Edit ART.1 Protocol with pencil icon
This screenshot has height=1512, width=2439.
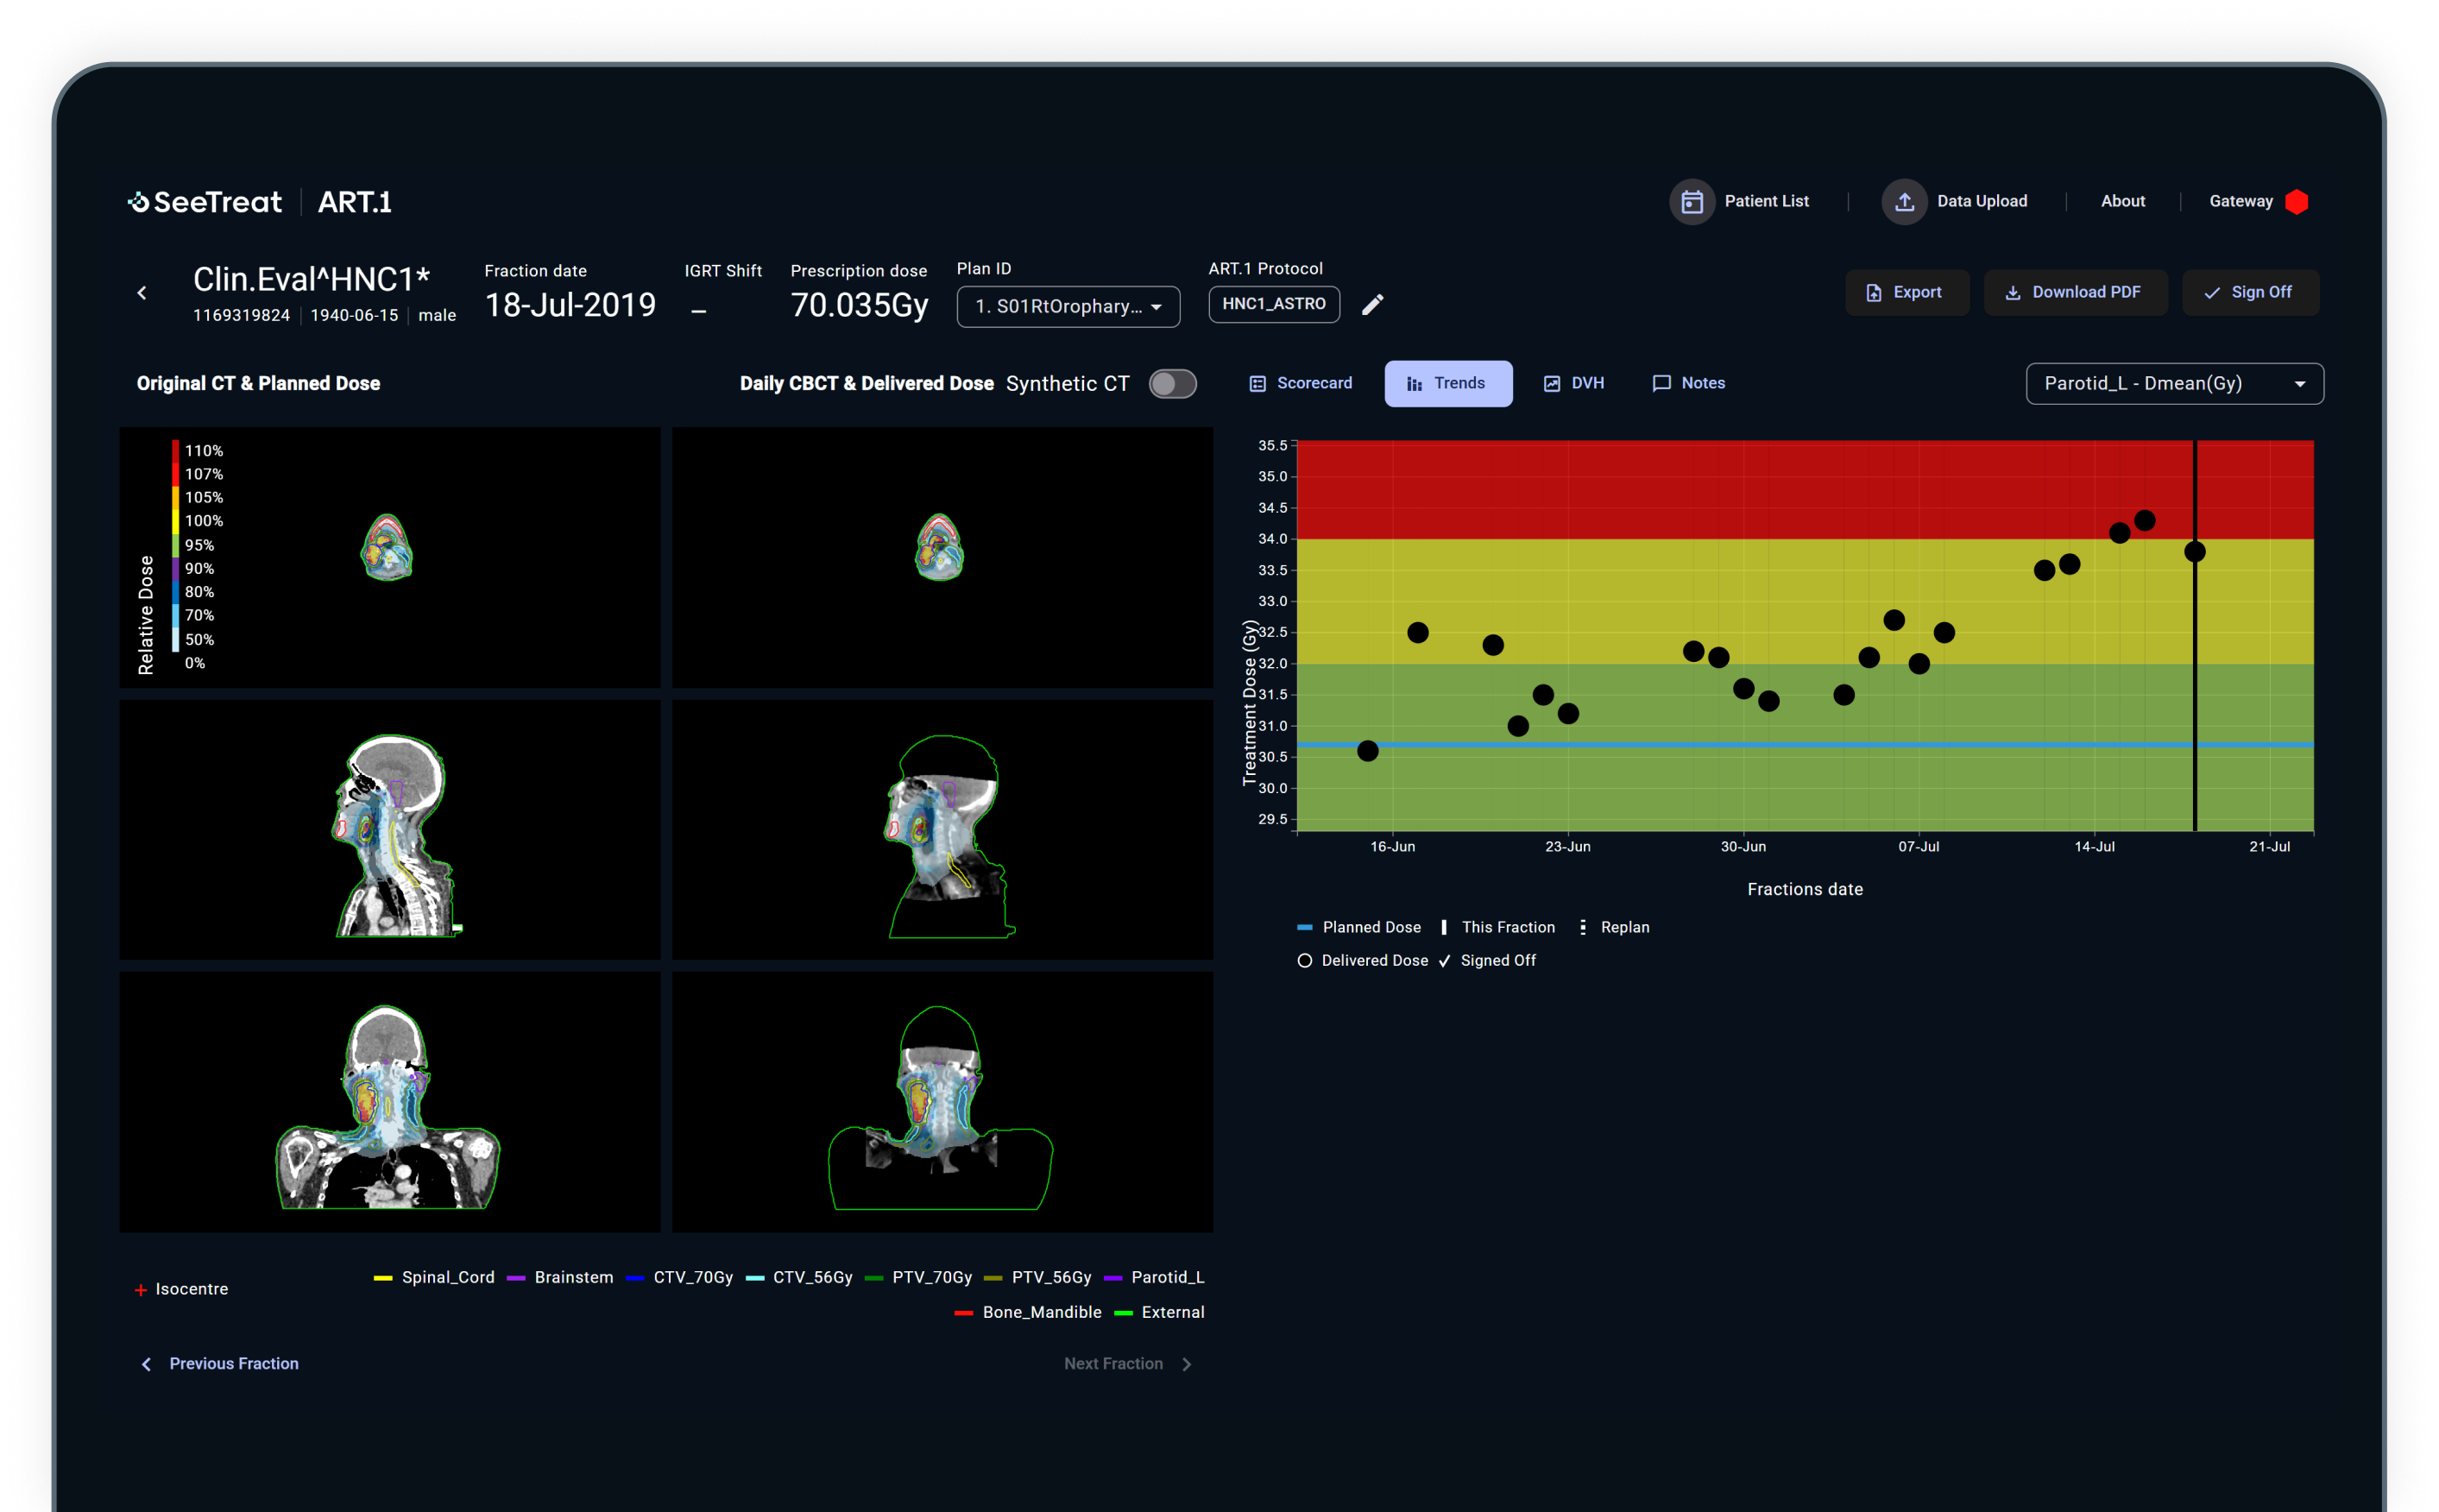1373,305
